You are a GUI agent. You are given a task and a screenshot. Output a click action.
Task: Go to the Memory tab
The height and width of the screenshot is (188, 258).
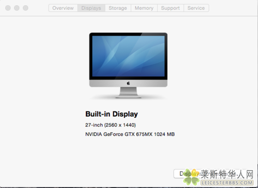[144, 8]
